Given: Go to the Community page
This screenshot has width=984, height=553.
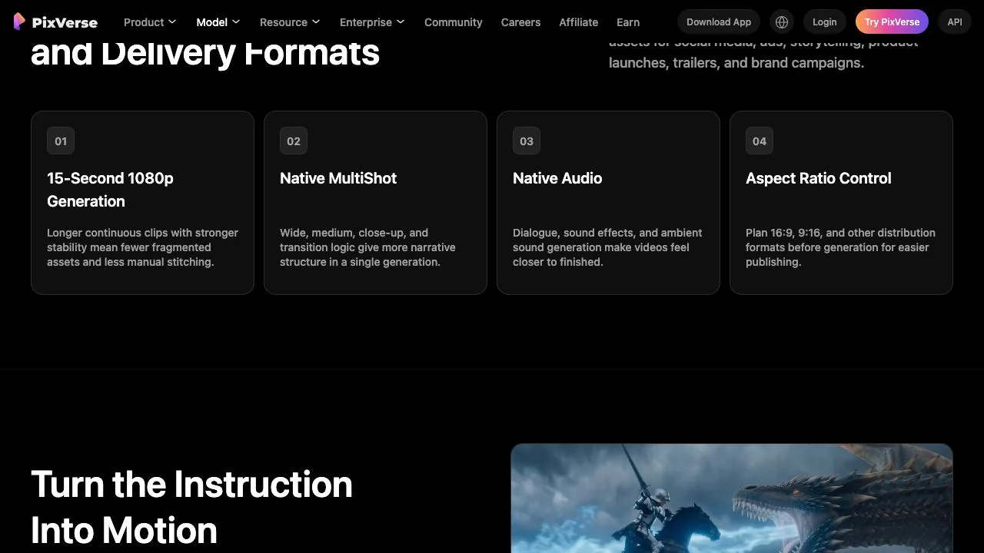Looking at the screenshot, I should 454,22.
